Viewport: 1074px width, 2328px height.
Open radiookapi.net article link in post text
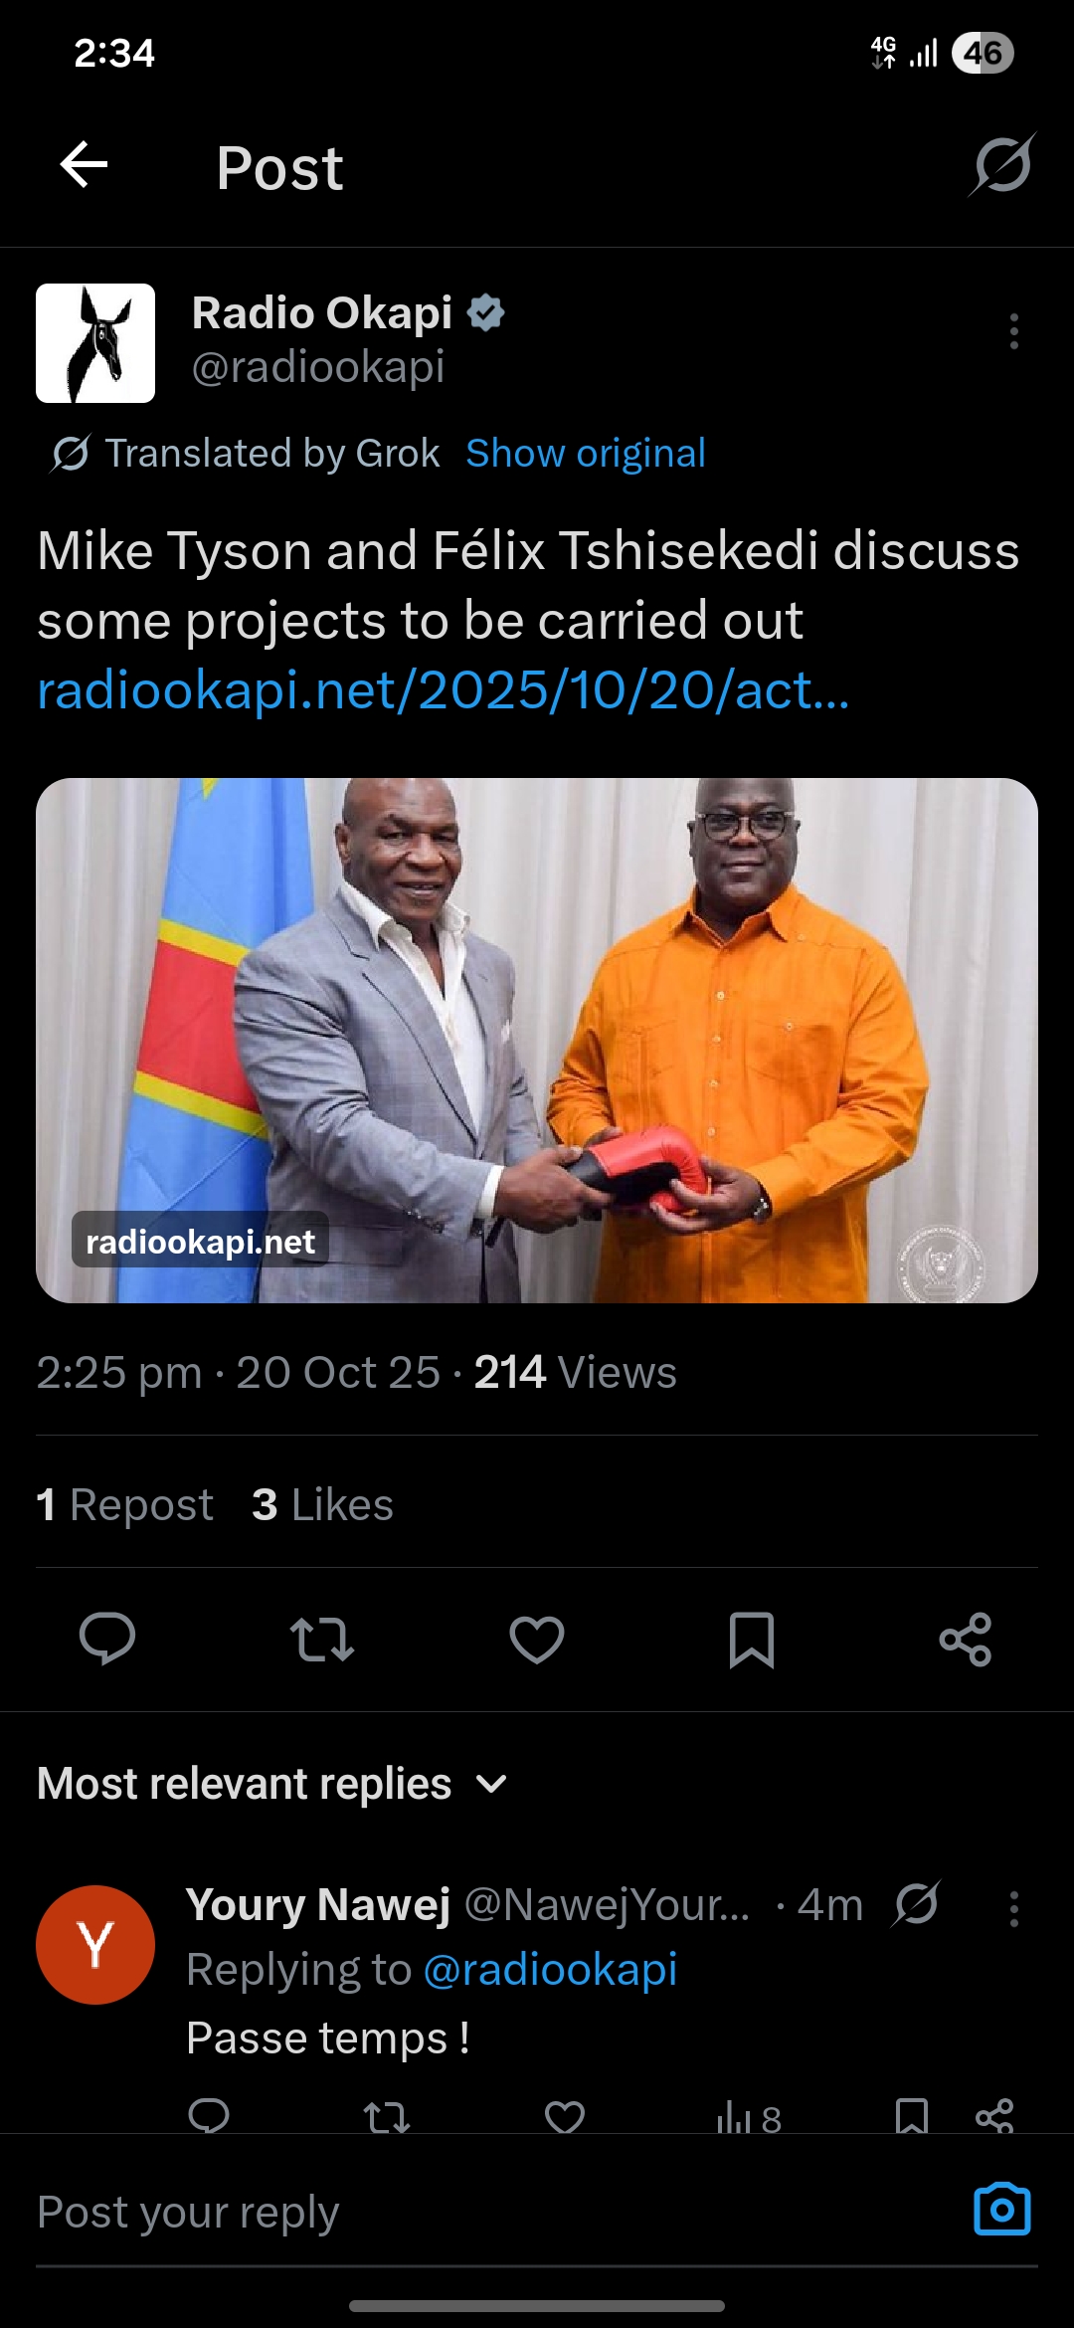click(444, 689)
